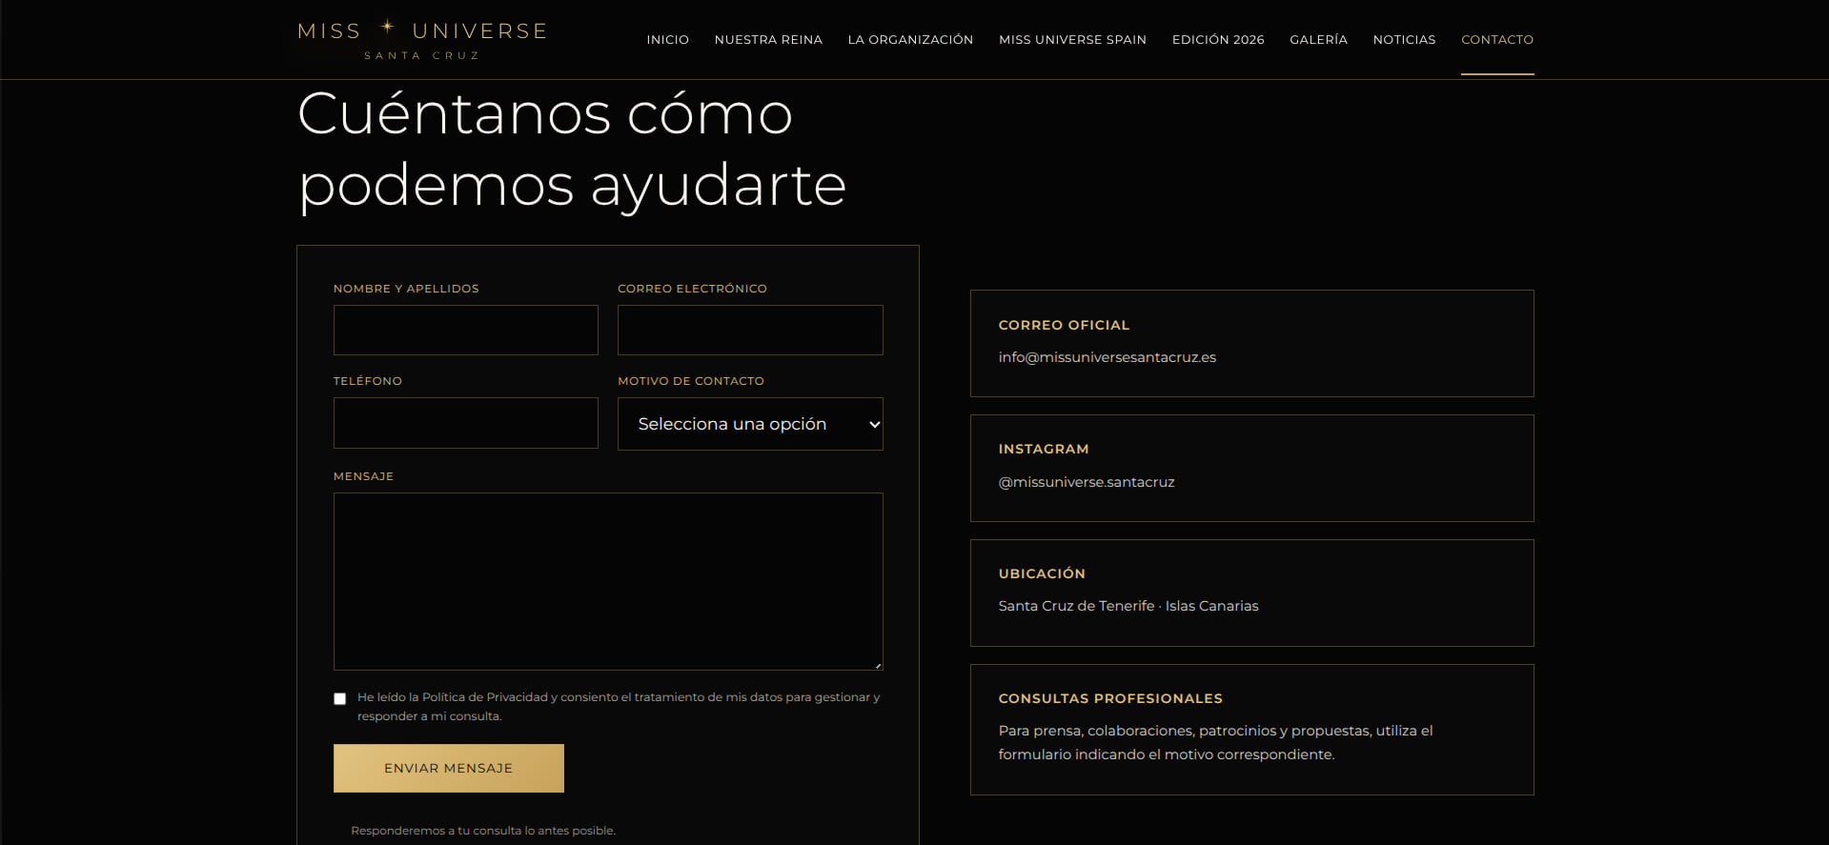1829x845 pixels.
Task: Focus the Nombre y Apellidos field
Action: 466,330
